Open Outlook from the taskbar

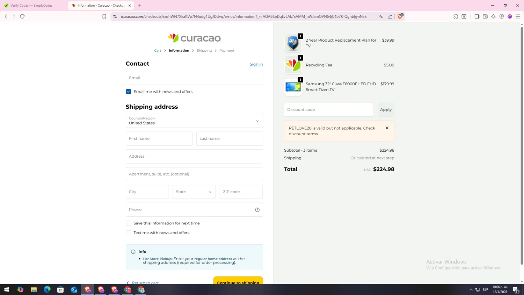[74, 289]
